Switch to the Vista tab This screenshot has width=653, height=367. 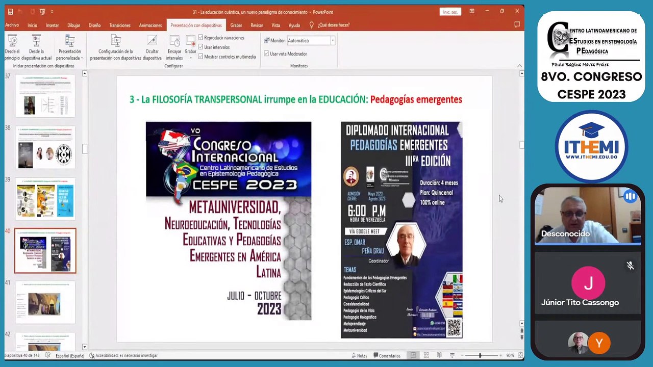point(275,25)
